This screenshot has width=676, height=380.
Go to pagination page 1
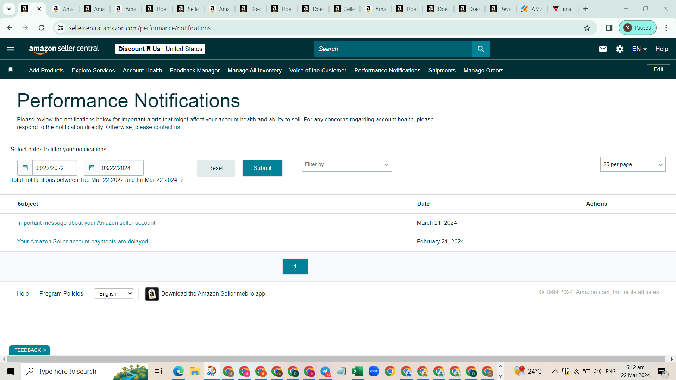(295, 266)
